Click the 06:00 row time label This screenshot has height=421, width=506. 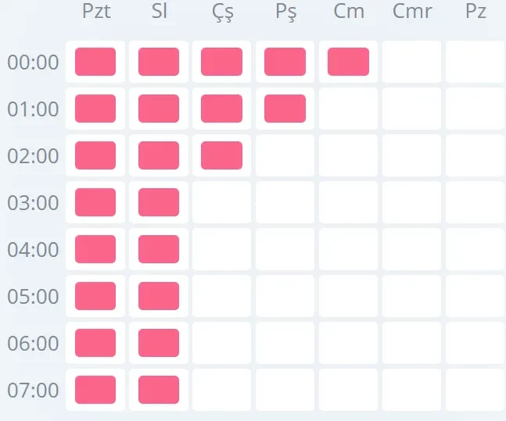tap(33, 344)
